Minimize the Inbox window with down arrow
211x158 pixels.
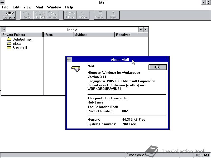[x=141, y=30]
